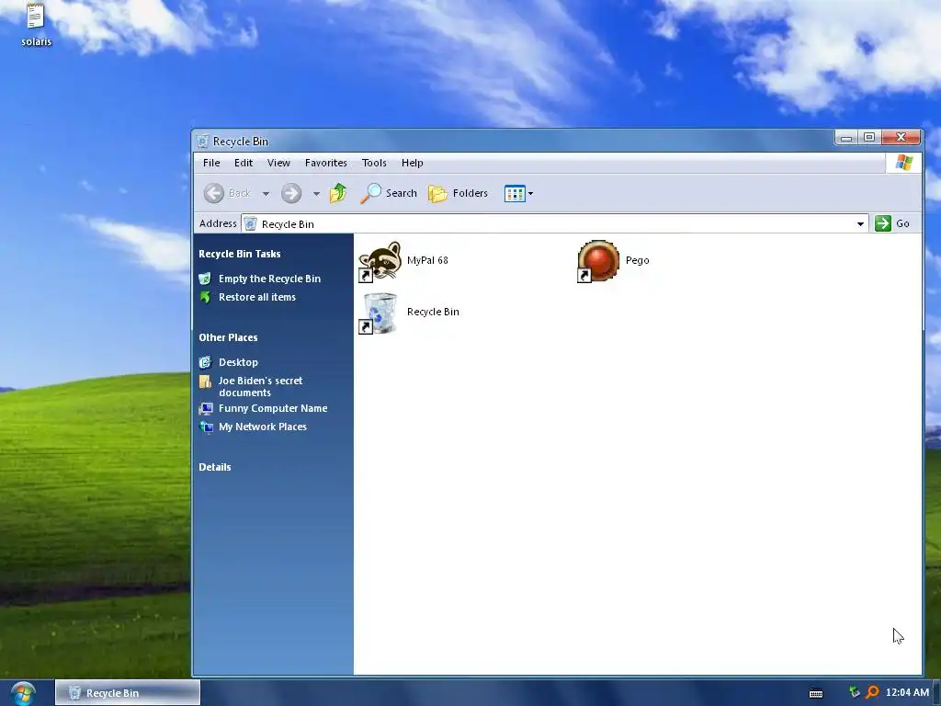
Task: Click the Pego file name
Action: pos(638,260)
